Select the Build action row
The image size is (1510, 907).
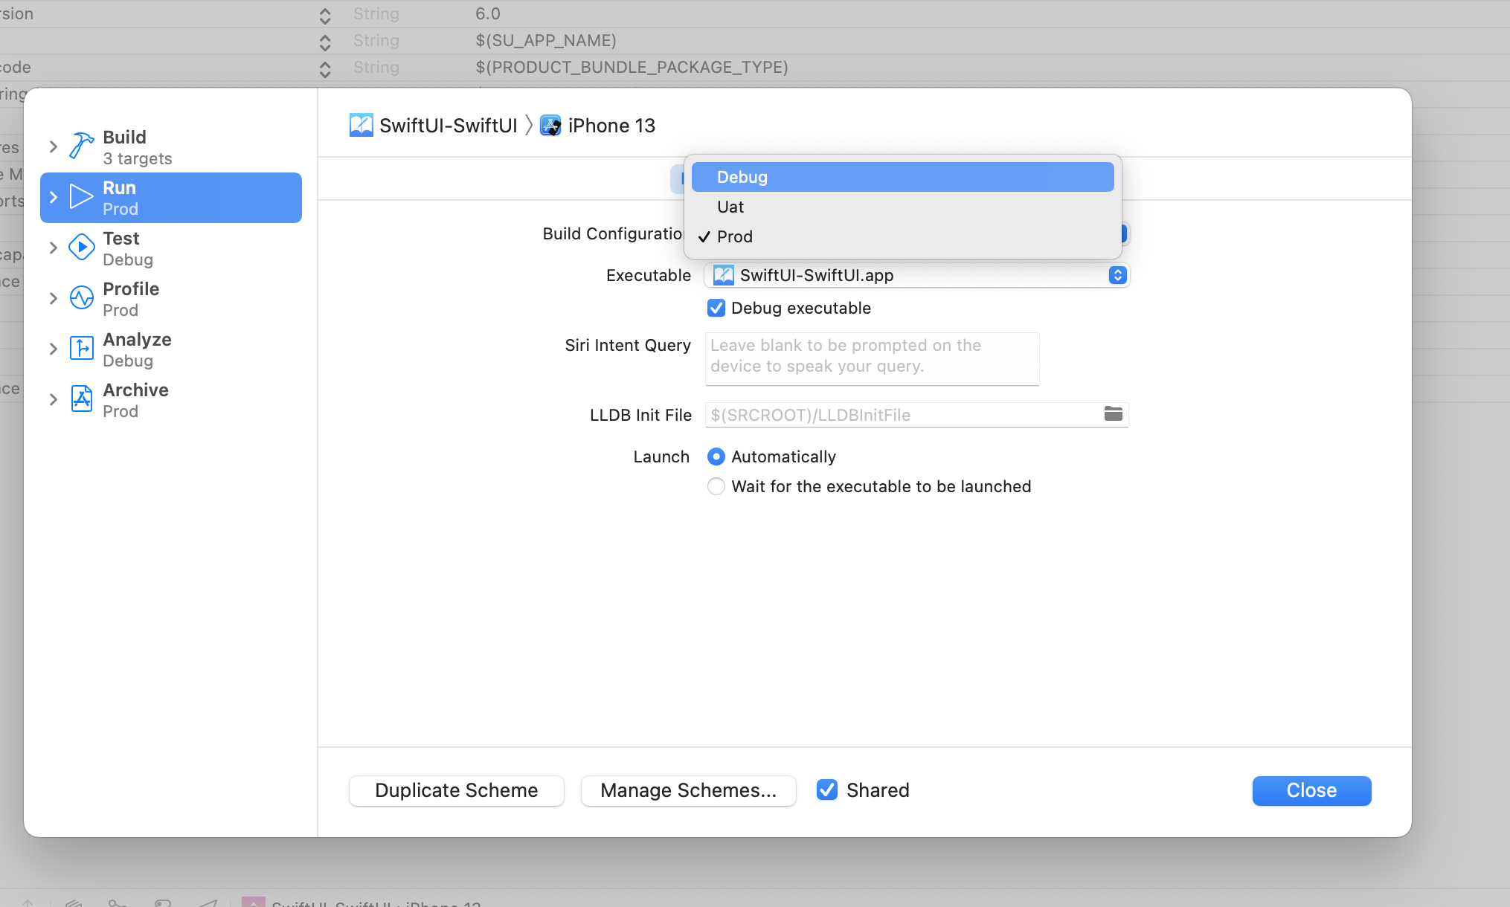point(171,147)
